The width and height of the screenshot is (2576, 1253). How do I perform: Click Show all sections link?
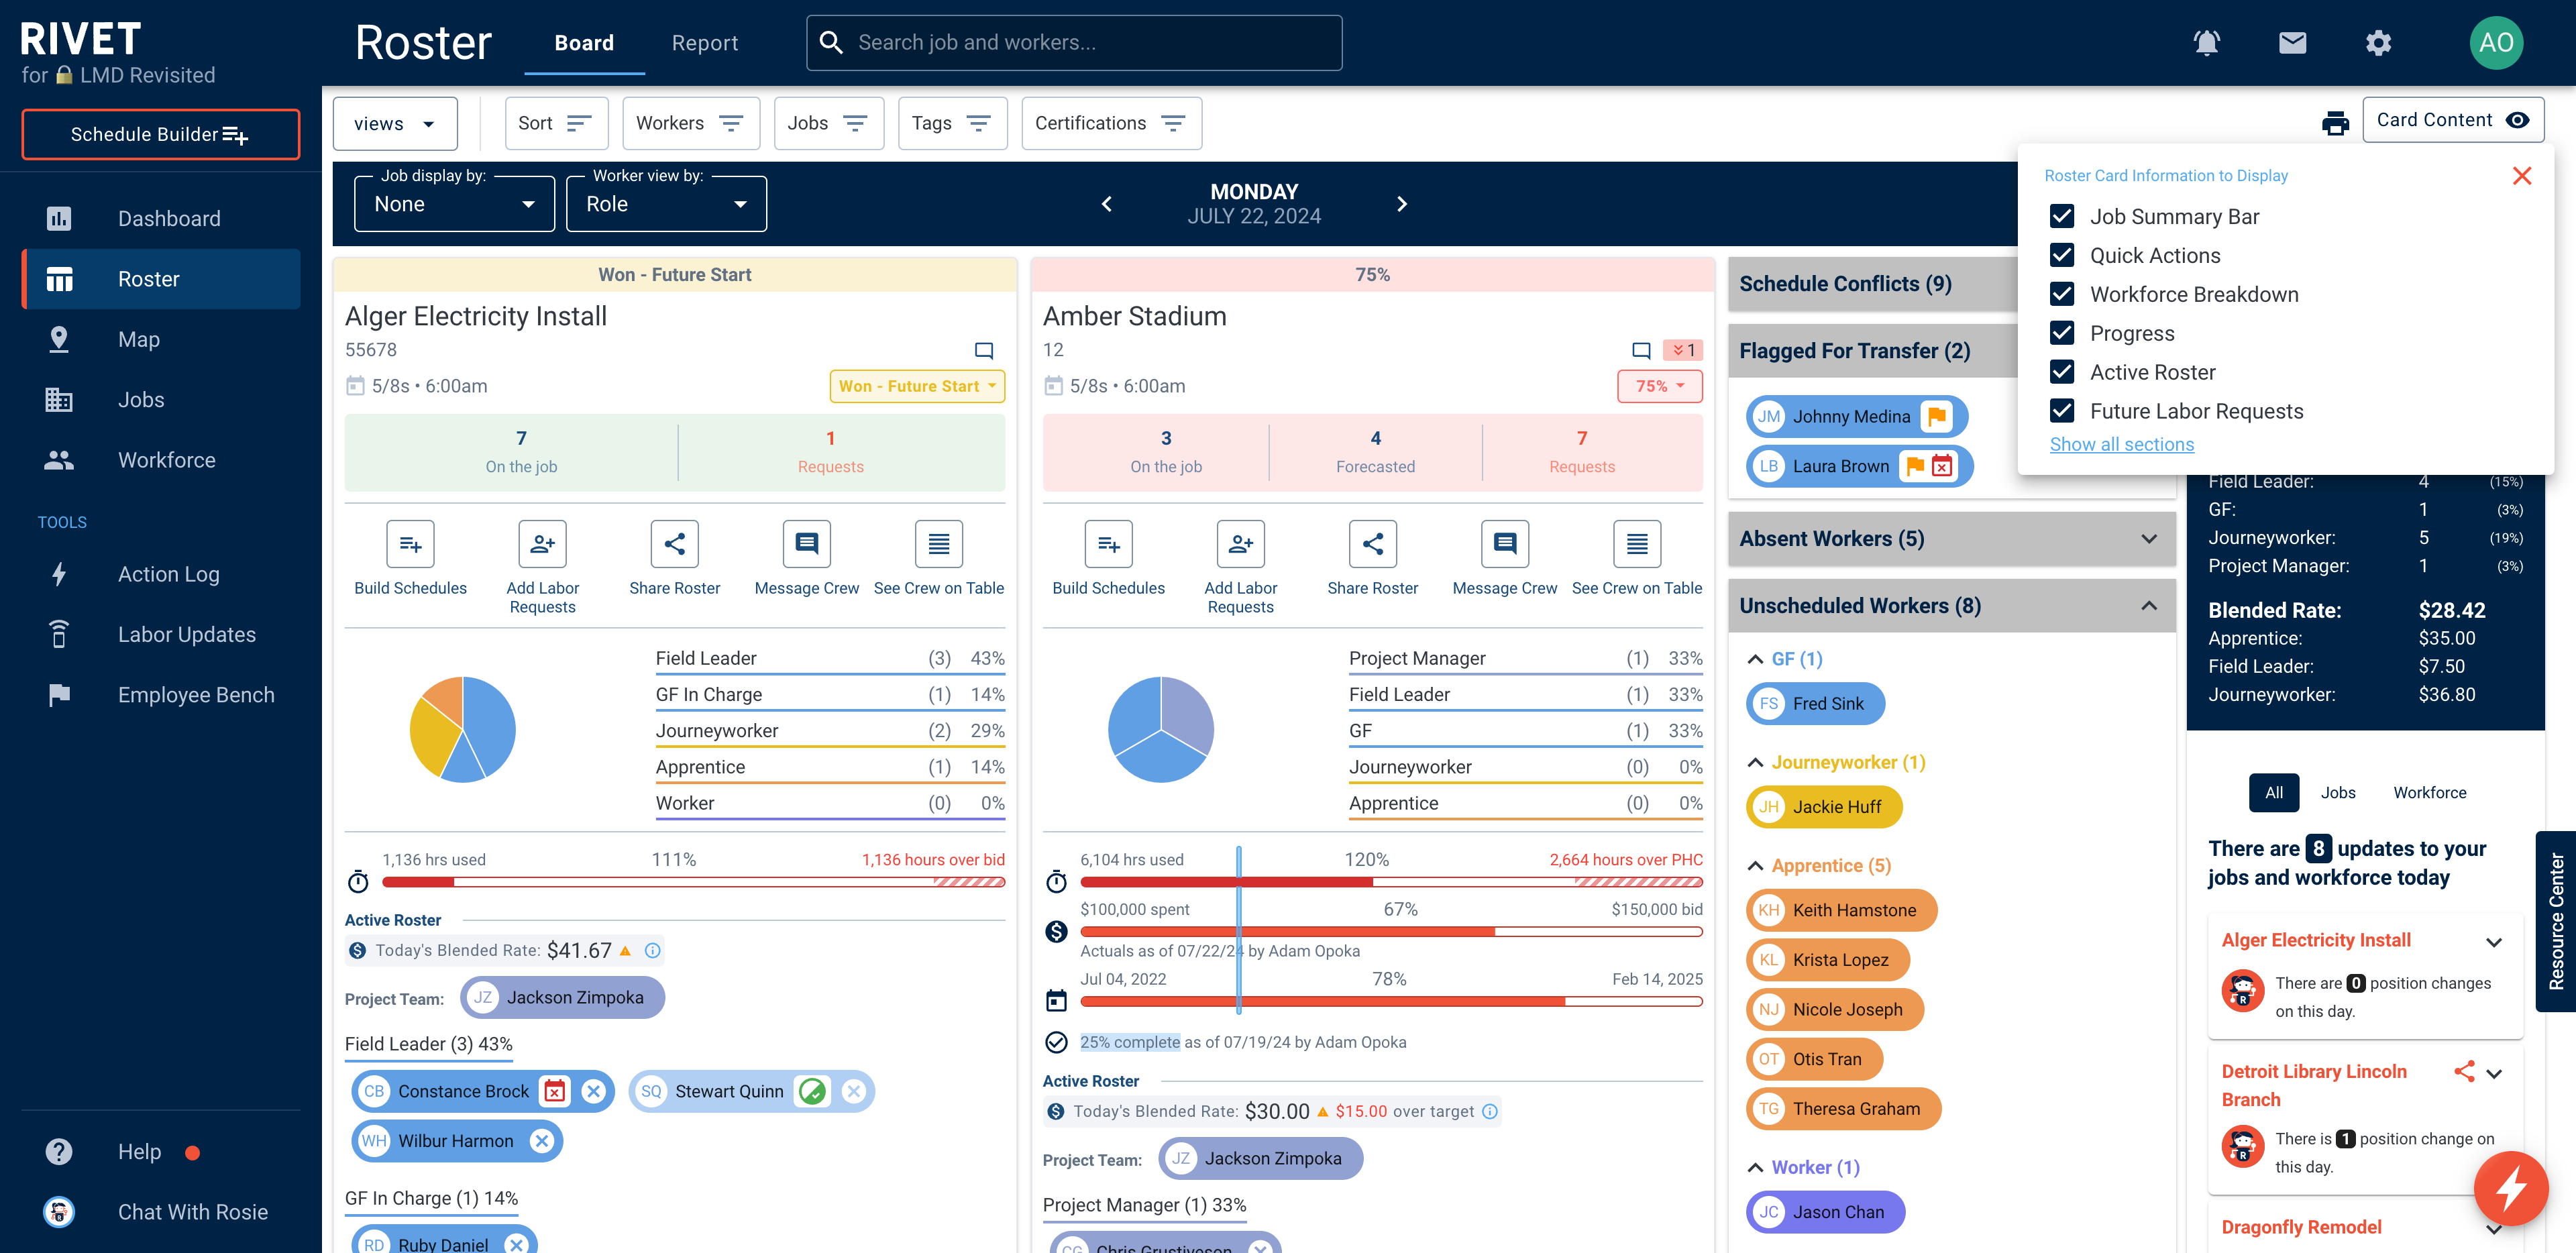coord(2121,444)
